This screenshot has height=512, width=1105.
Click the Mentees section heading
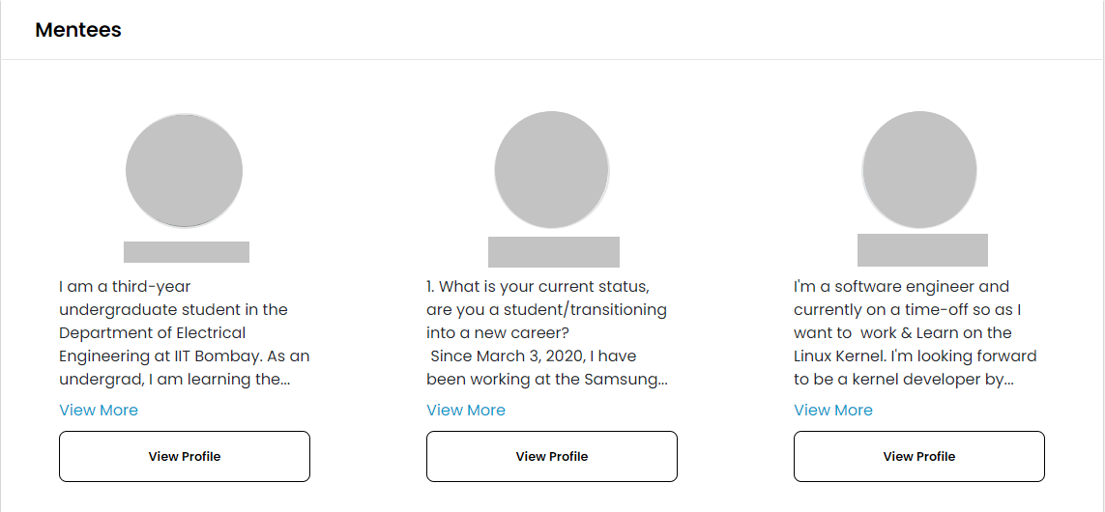(78, 30)
